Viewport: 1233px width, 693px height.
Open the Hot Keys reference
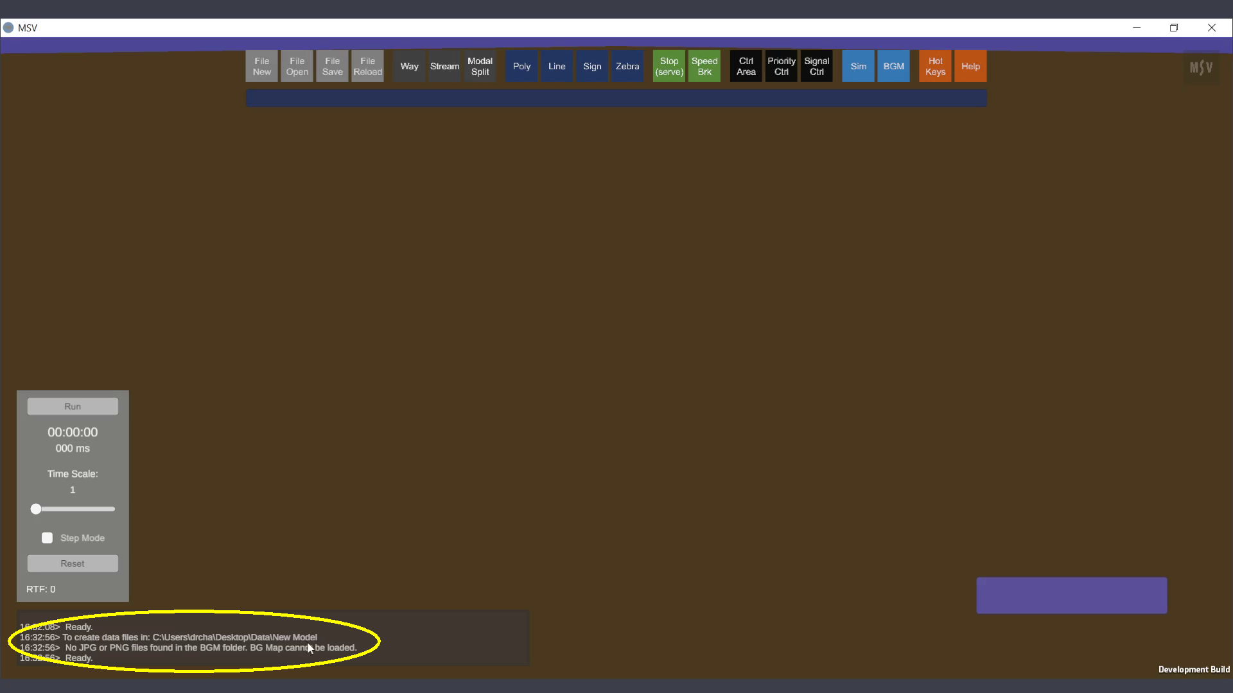(935, 66)
